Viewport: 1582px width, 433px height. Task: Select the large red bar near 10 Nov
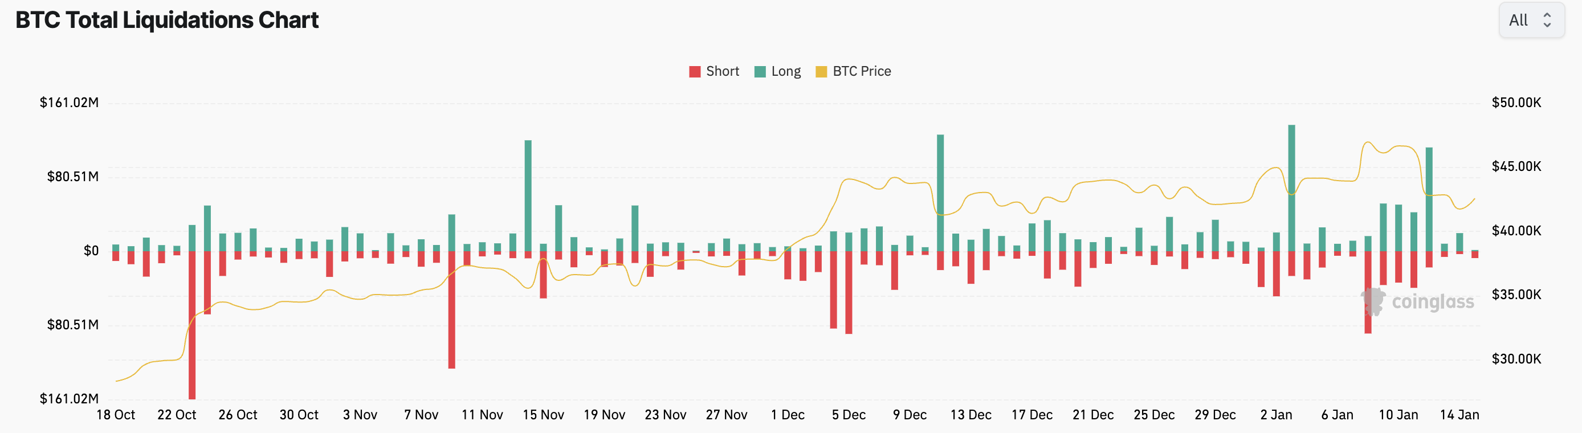coord(452,309)
